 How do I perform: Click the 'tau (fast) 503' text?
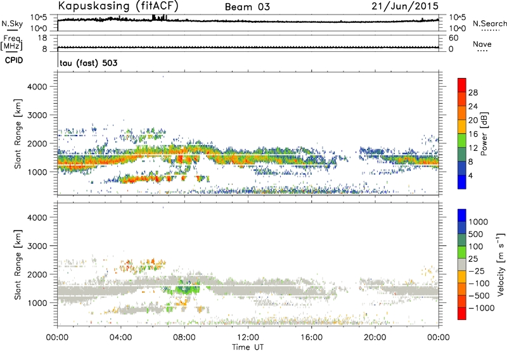[x=88, y=63]
